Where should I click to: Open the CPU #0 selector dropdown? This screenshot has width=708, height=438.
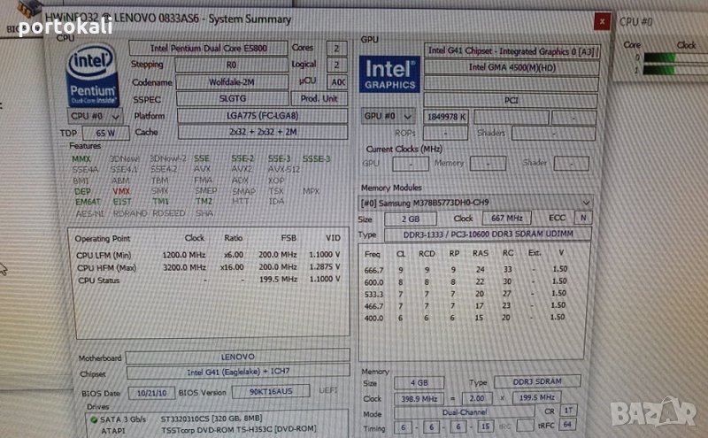pos(93,116)
